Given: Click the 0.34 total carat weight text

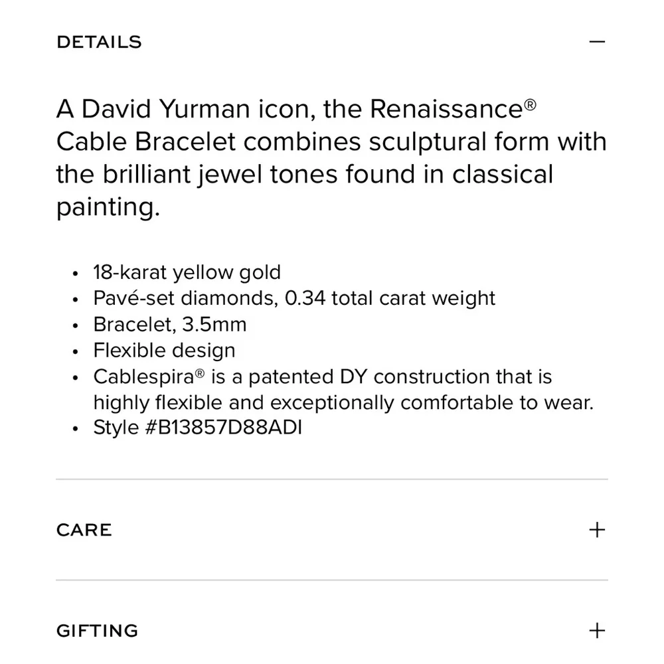Looking at the screenshot, I should coord(390,298).
